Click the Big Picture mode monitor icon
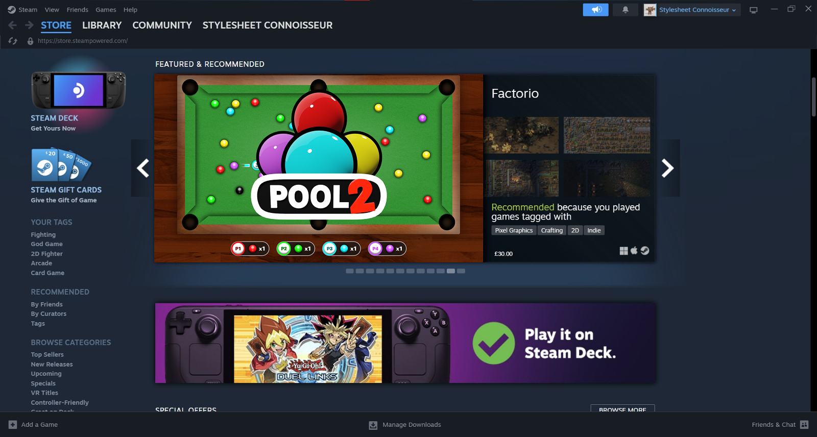The width and height of the screenshot is (817, 437). point(754,10)
